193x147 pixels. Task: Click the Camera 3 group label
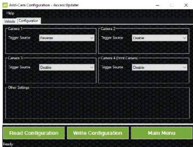(x=15, y=58)
